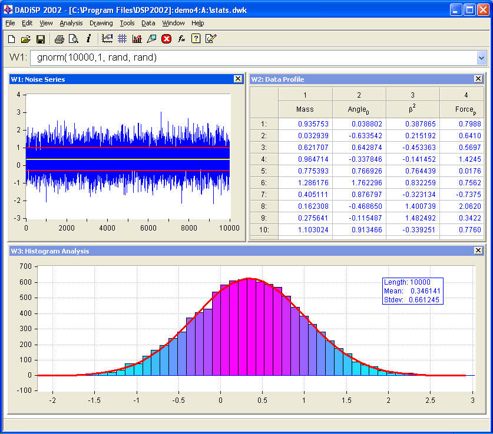The image size is (493, 434).
Task: Open Print Preview icon
Action: (x=74, y=39)
